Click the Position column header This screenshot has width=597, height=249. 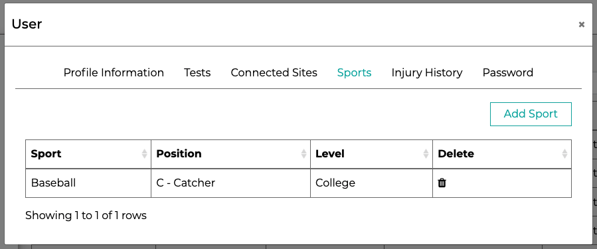[x=230, y=154]
